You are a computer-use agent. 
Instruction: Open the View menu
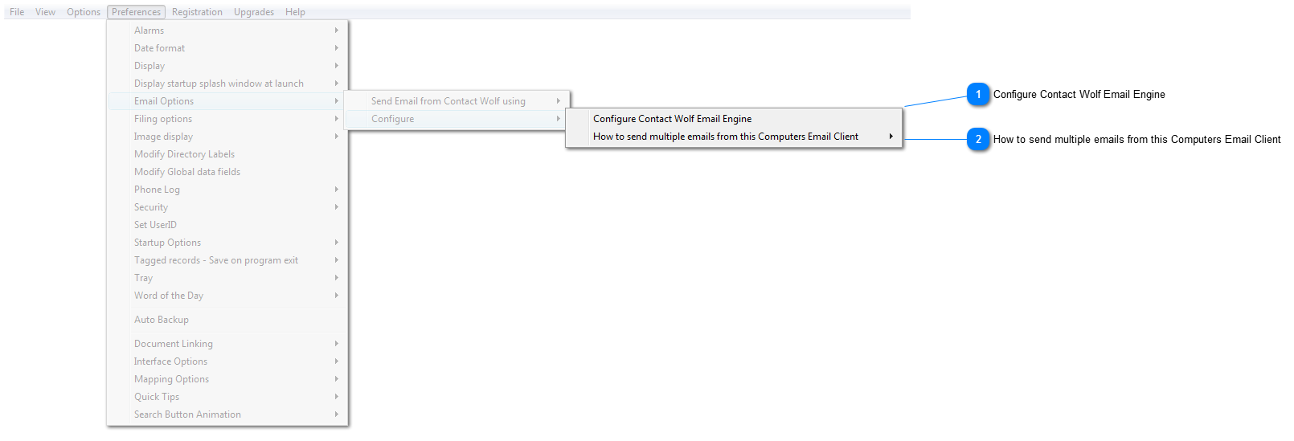point(45,12)
